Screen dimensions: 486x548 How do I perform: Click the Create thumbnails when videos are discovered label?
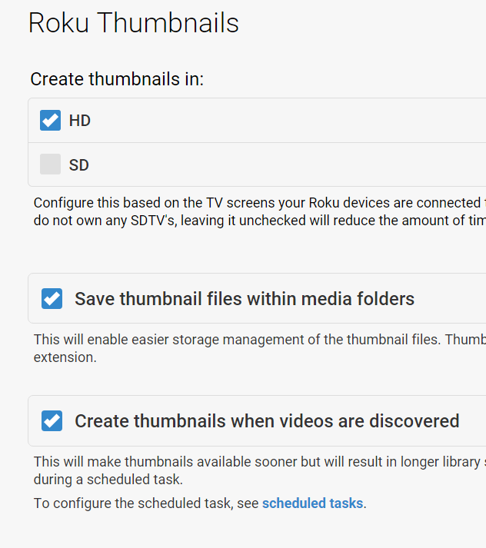267,421
